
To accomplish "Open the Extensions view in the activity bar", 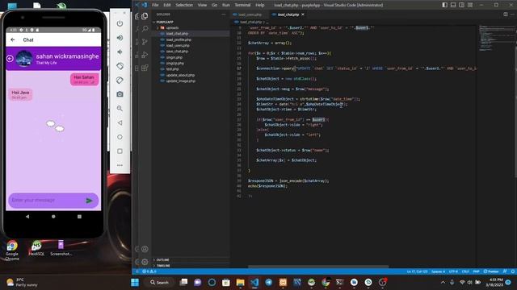I will (x=145, y=68).
